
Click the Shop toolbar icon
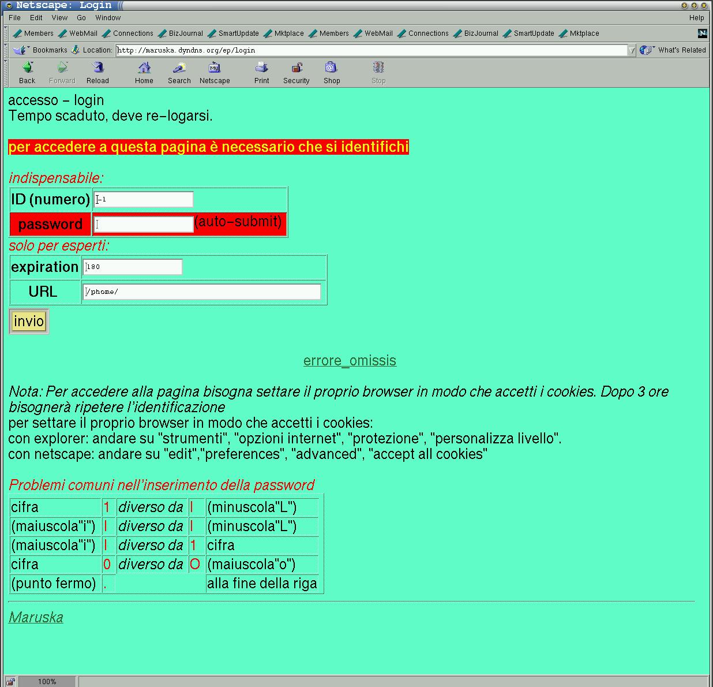(331, 68)
